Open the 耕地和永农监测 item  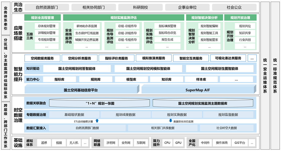click(x=87, y=26)
